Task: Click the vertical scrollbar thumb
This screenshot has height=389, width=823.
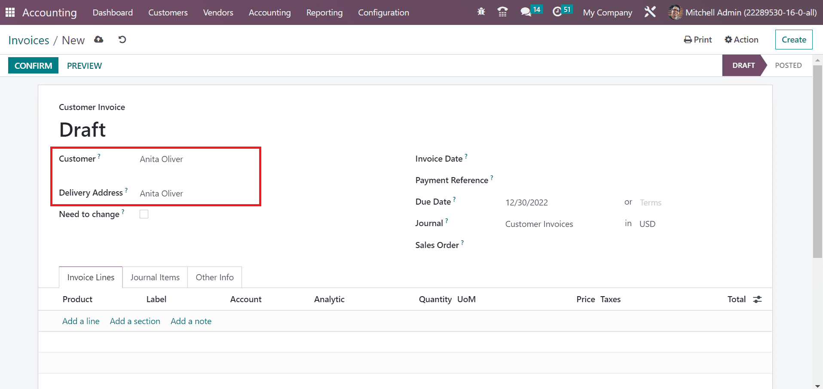Action: point(817,161)
